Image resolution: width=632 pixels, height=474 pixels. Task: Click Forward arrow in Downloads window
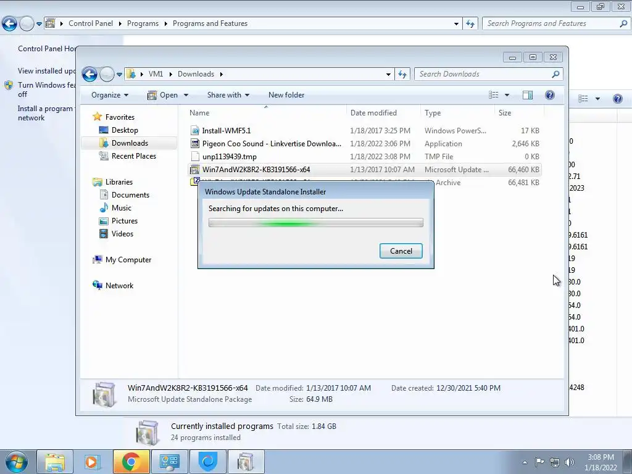click(107, 74)
